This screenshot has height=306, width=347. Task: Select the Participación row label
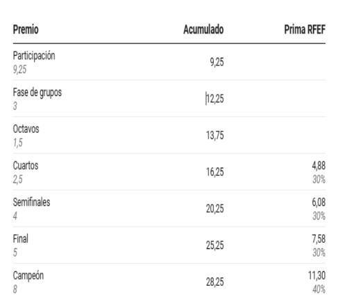tap(34, 56)
